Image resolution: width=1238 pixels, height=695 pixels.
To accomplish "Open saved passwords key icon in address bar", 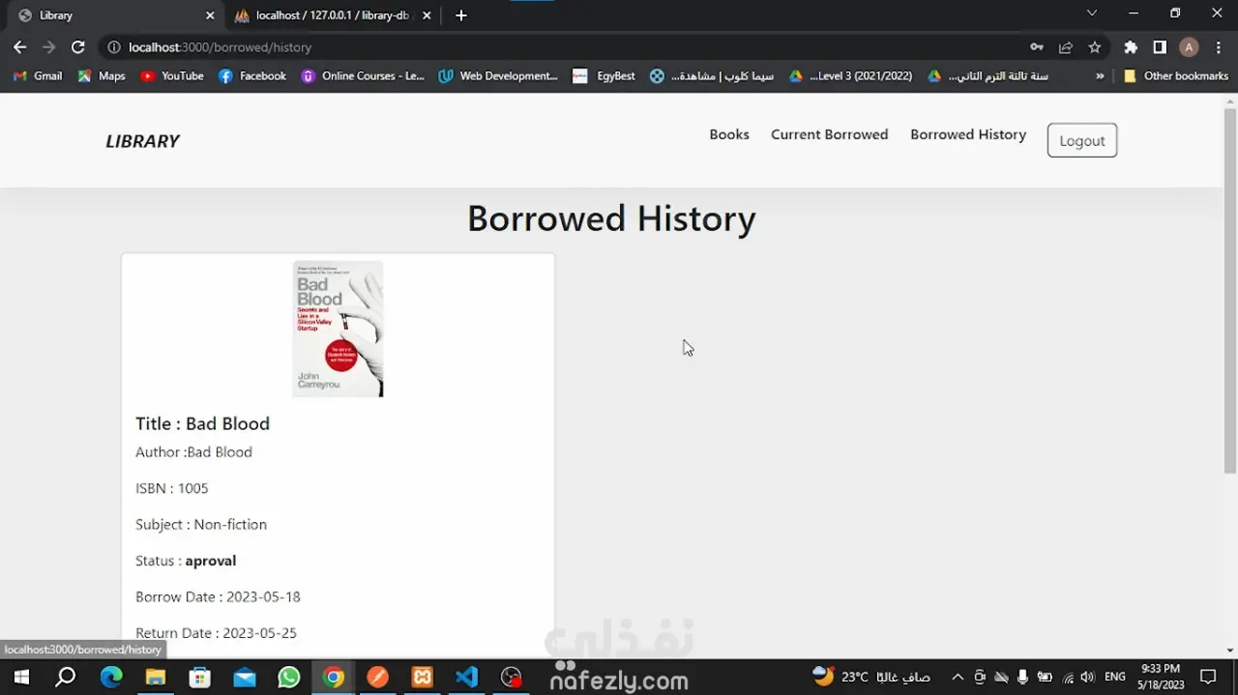I will pyautogui.click(x=1036, y=46).
